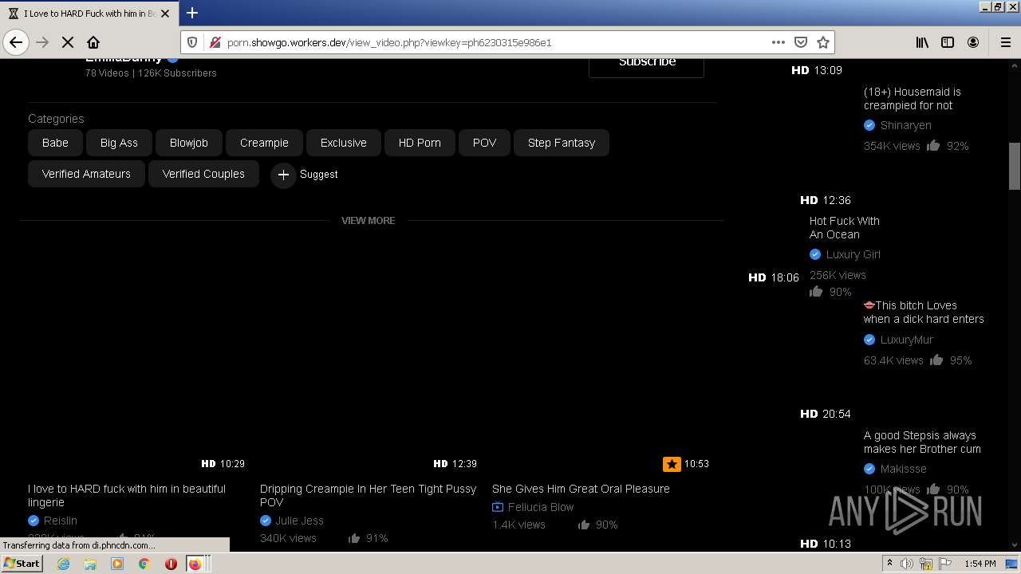Open the Library bookshelf icon
This screenshot has height=574, width=1021.
[922, 42]
